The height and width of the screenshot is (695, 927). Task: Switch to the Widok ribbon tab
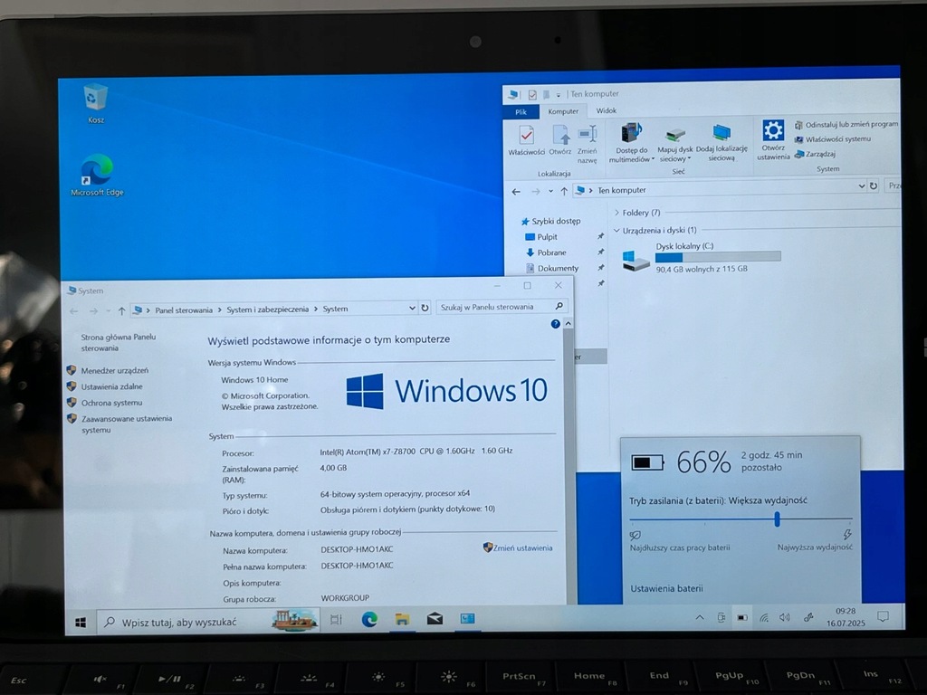[606, 110]
